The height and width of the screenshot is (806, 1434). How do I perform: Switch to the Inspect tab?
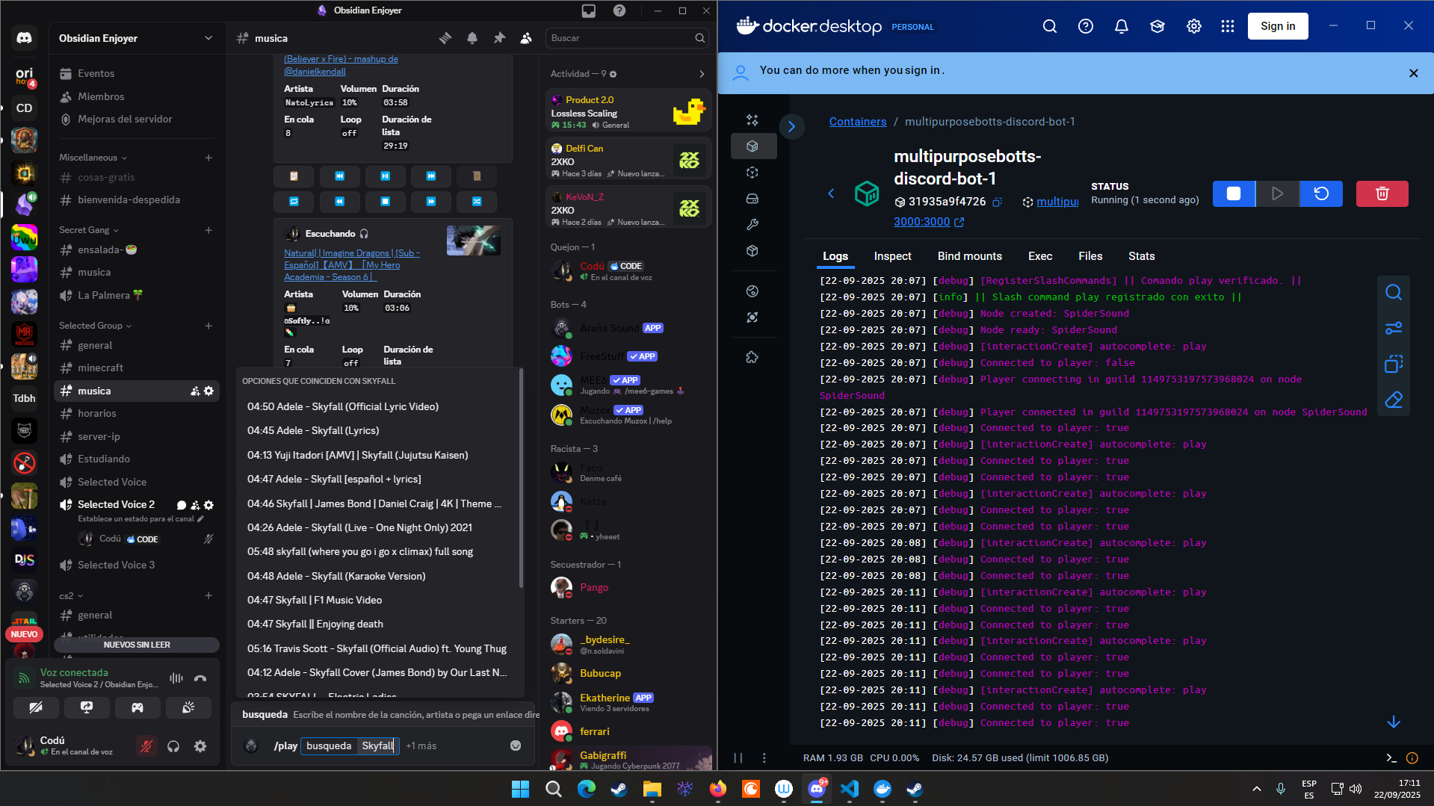[x=892, y=256]
